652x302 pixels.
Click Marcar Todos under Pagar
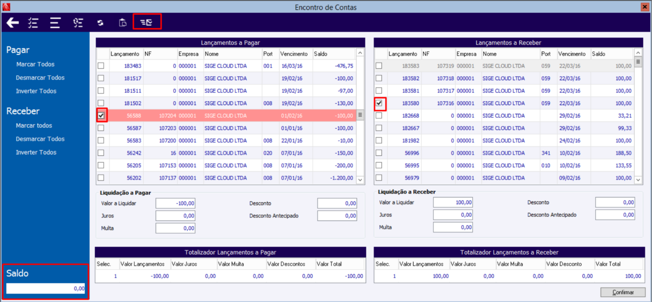click(x=36, y=64)
